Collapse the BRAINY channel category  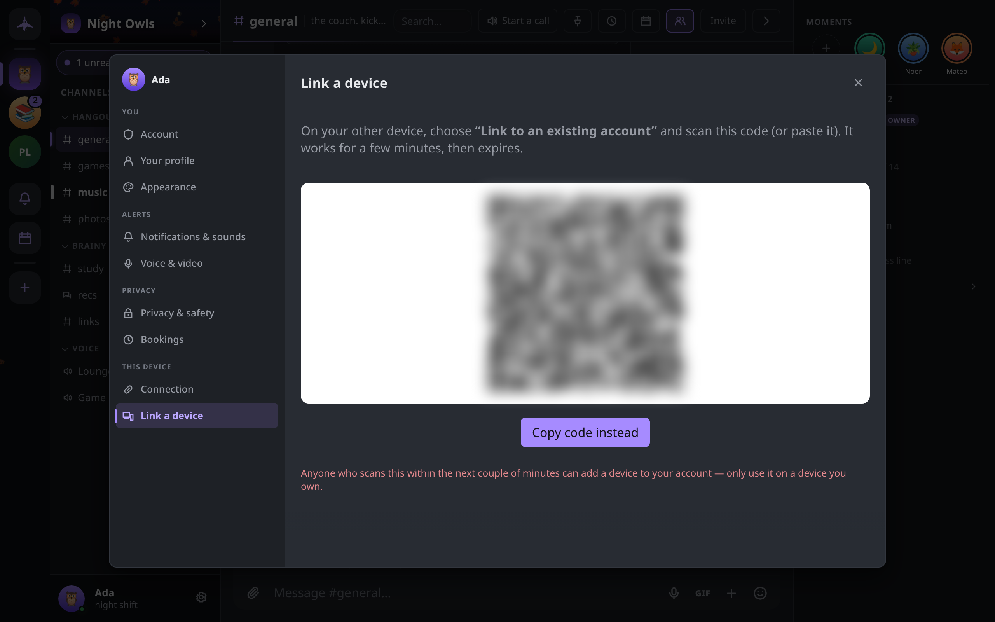click(84, 246)
